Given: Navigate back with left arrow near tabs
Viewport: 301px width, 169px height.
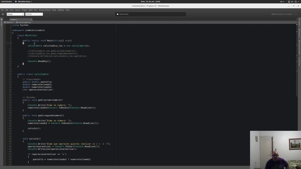Looking at the screenshot, I should [5, 20].
